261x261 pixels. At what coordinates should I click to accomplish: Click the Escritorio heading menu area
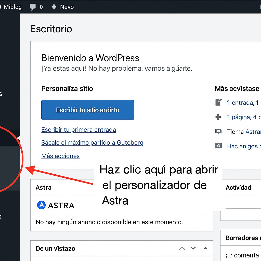point(51,29)
